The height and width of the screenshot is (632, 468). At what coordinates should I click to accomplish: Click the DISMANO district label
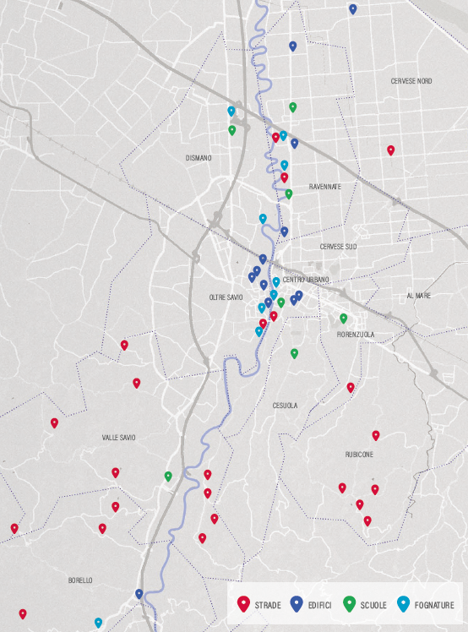tap(199, 158)
